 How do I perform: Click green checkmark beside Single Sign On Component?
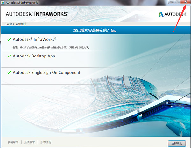(9, 73)
